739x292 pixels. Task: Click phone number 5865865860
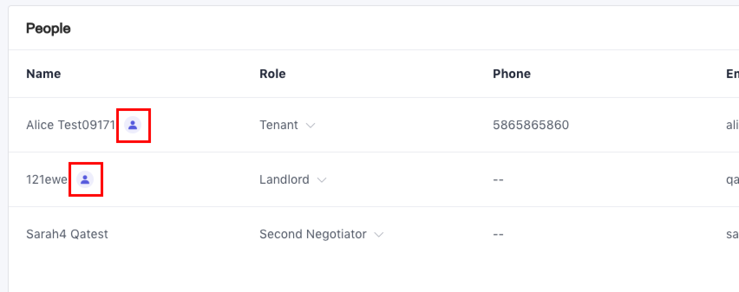530,125
